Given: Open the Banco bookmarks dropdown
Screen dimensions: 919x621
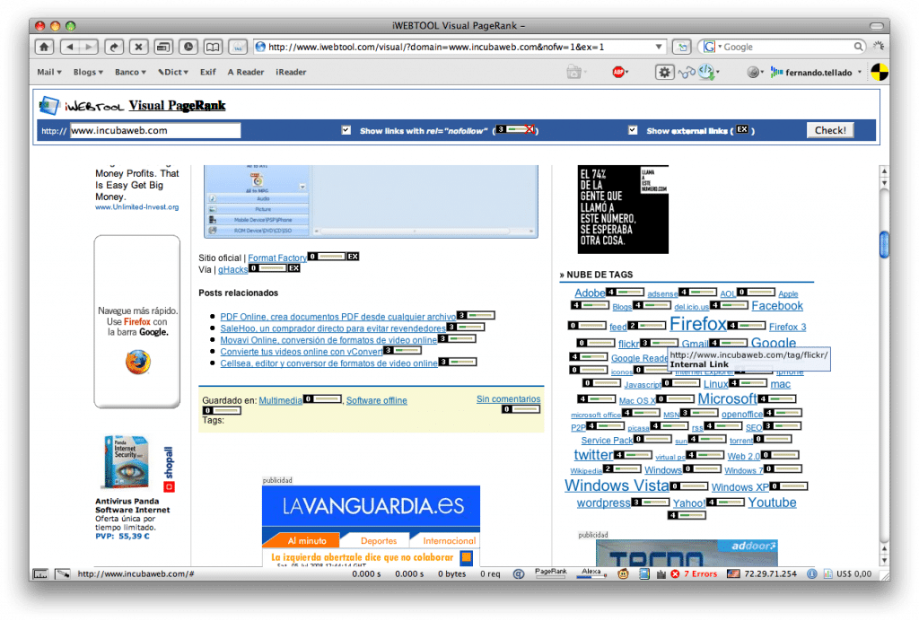Looking at the screenshot, I should 130,72.
